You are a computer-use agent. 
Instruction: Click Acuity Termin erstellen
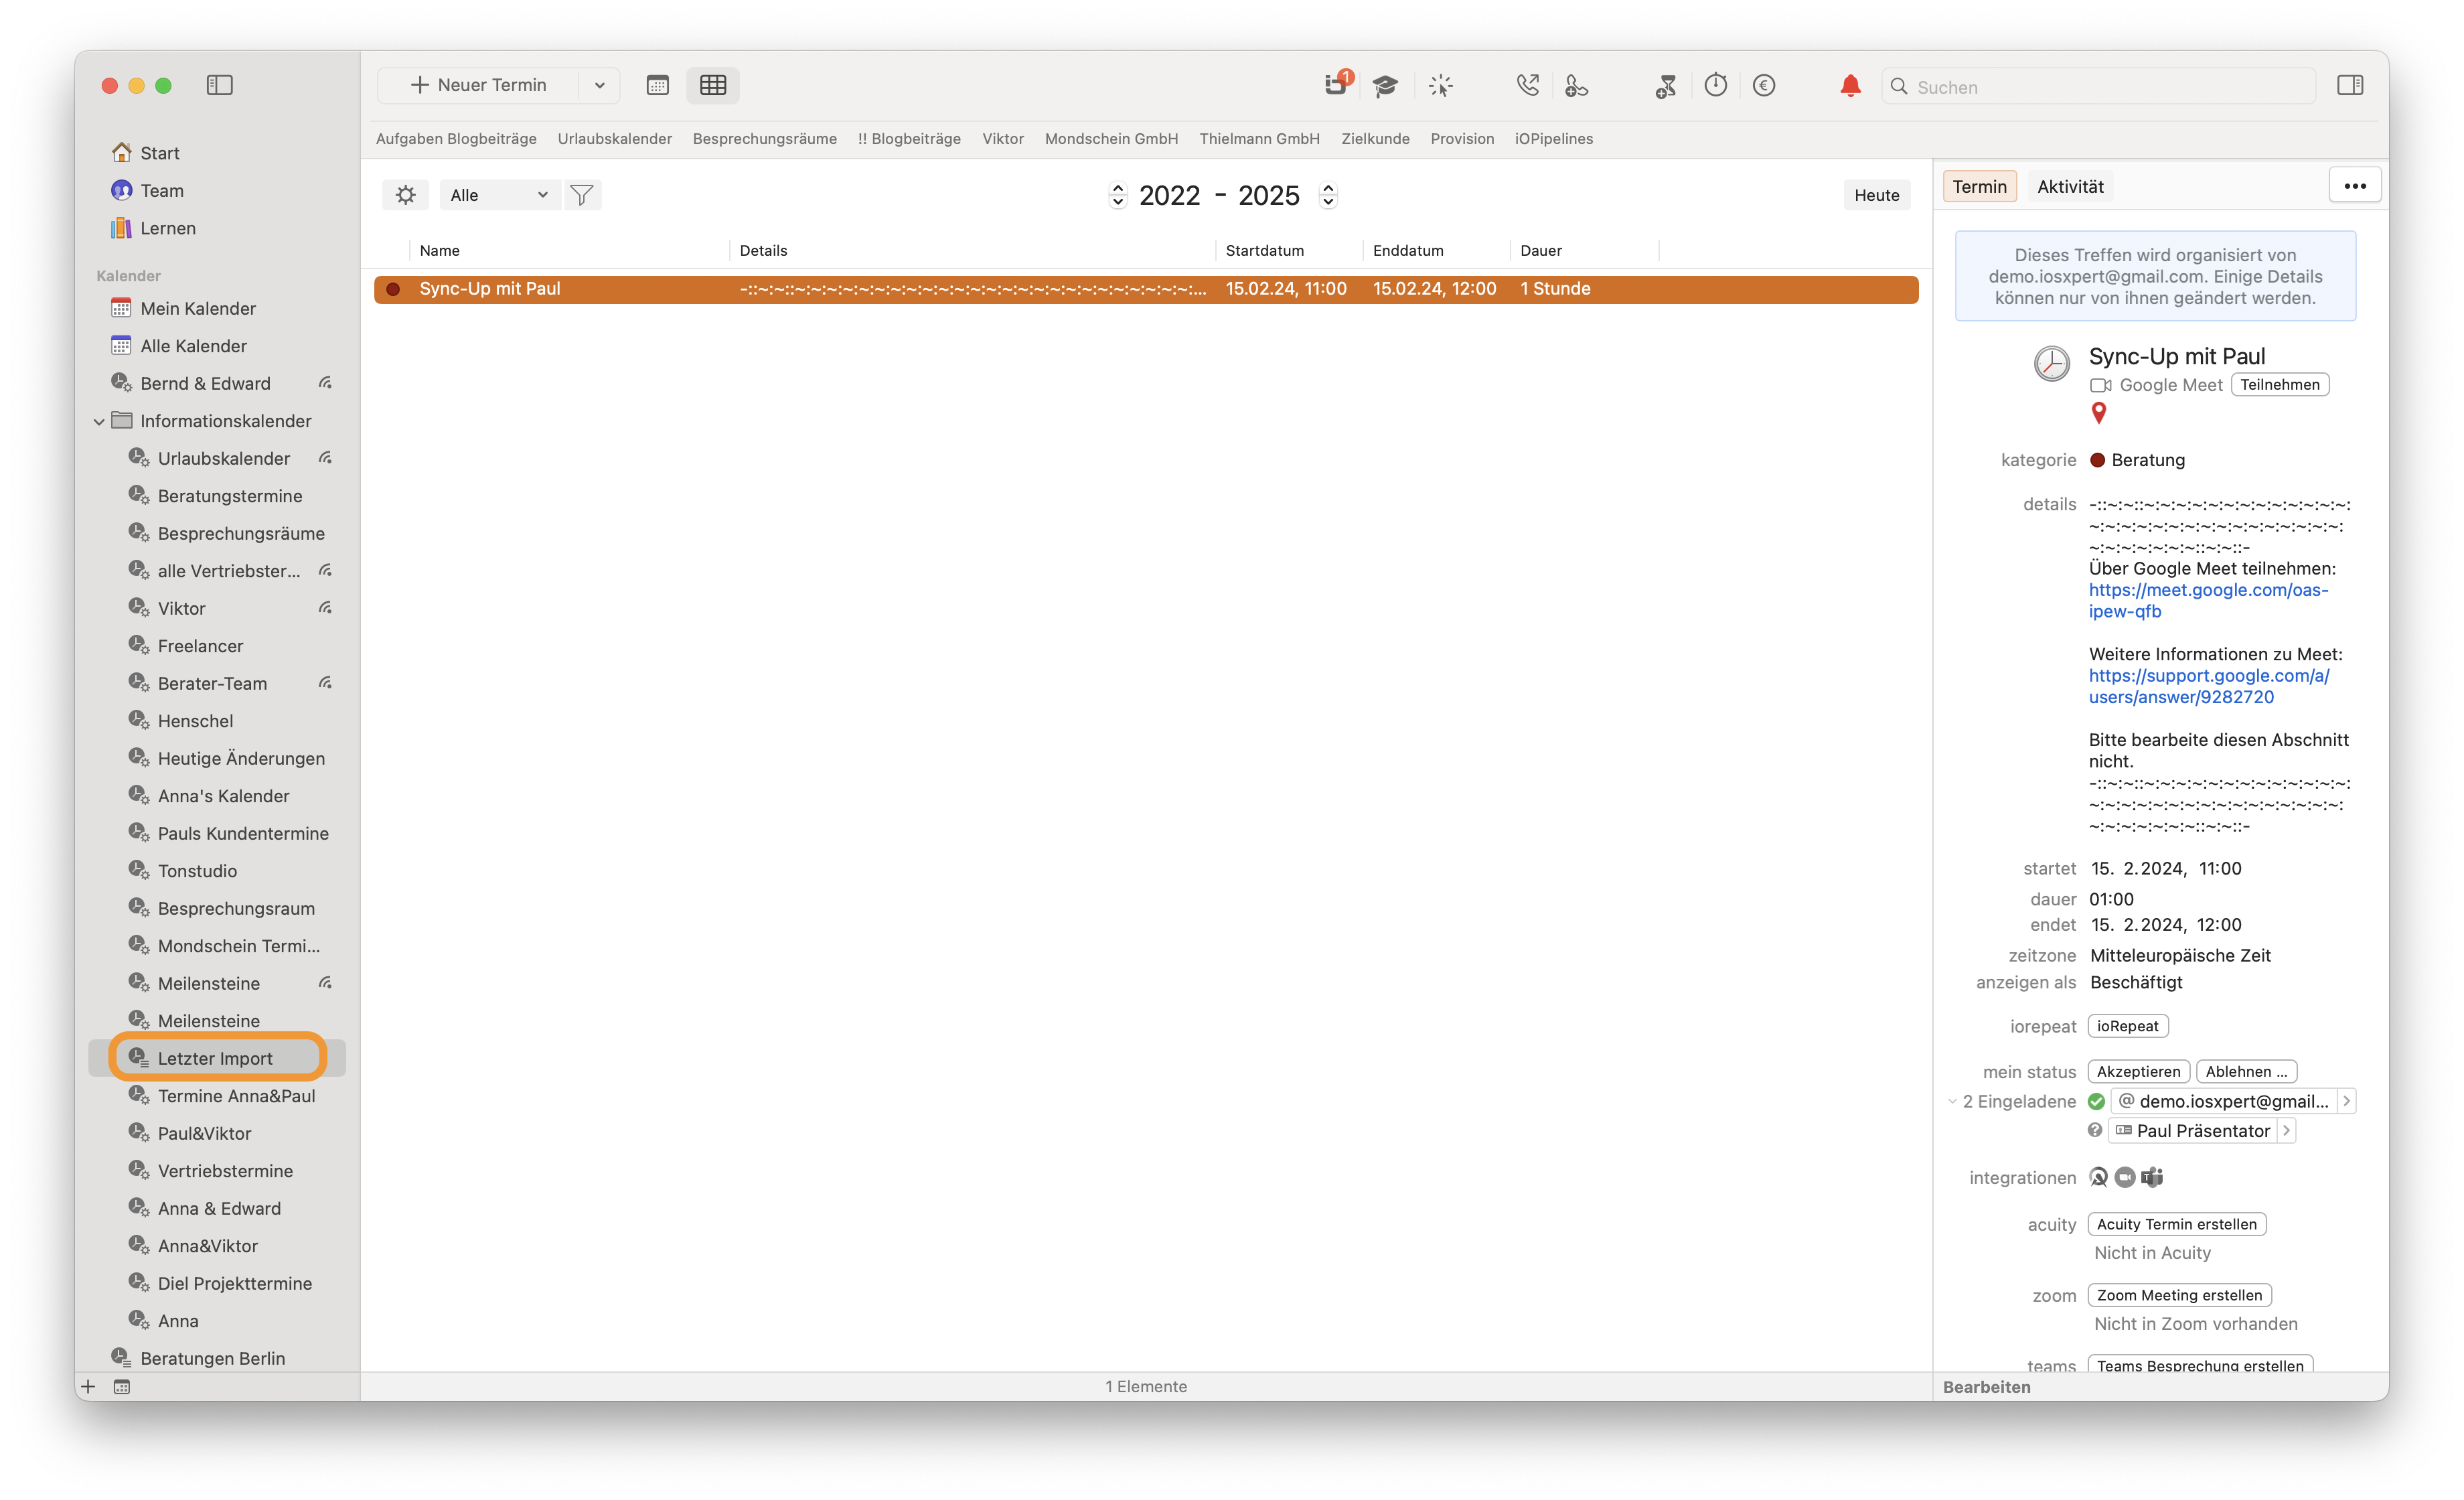(2176, 1224)
